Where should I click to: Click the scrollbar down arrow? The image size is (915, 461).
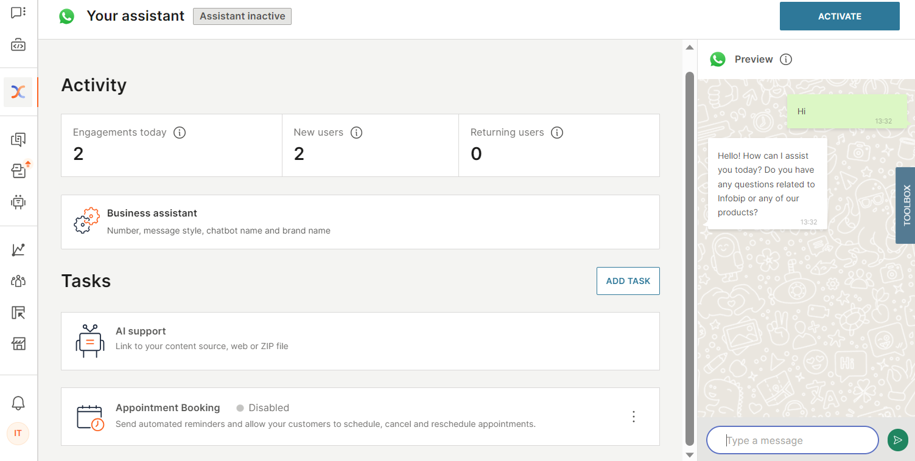[690, 454]
